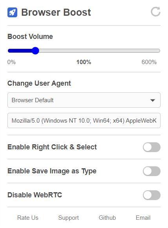
Task: Visit the Github link
Action: 107,218
